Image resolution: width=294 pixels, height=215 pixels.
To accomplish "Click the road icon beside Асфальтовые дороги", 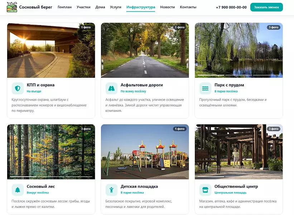I will pyautogui.click(x=111, y=88).
